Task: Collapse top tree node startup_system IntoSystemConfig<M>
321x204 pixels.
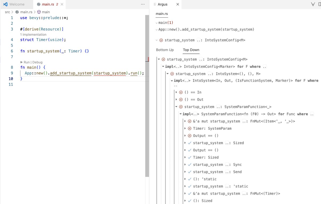Action: click(x=159, y=59)
